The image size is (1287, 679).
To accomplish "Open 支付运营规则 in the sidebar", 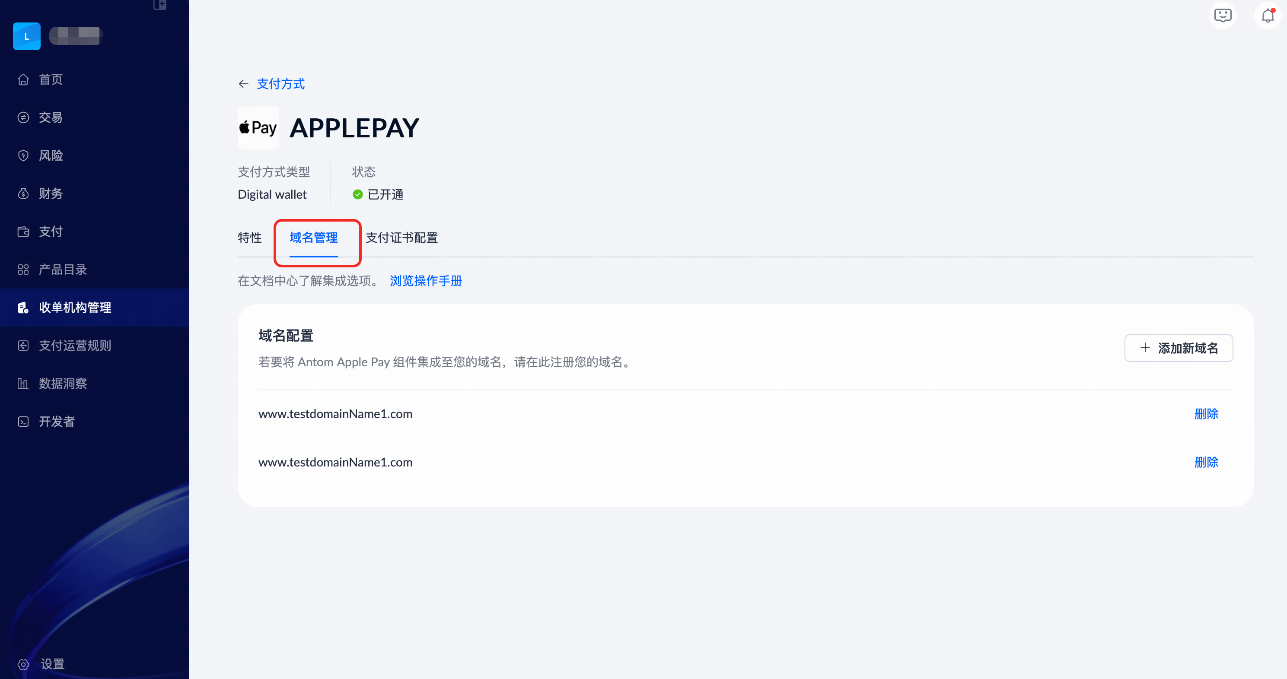I will click(75, 346).
